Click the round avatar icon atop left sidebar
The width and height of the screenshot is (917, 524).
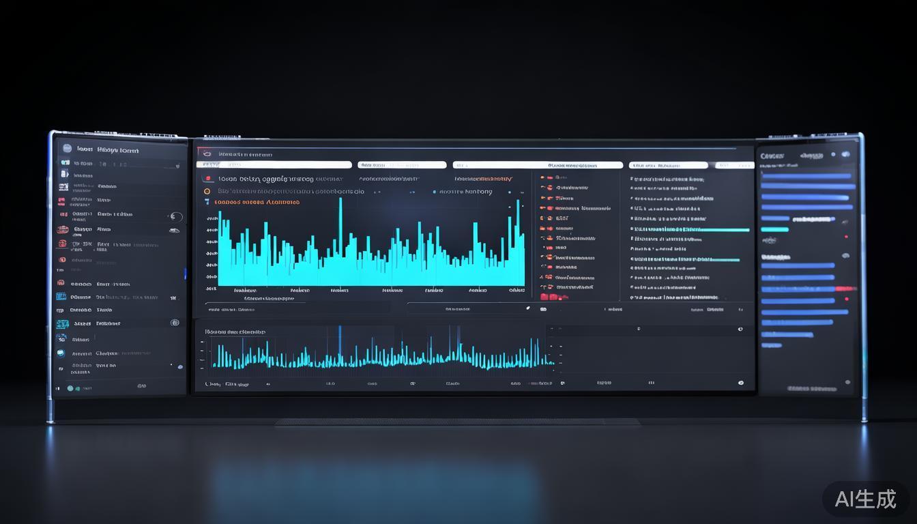(x=67, y=149)
